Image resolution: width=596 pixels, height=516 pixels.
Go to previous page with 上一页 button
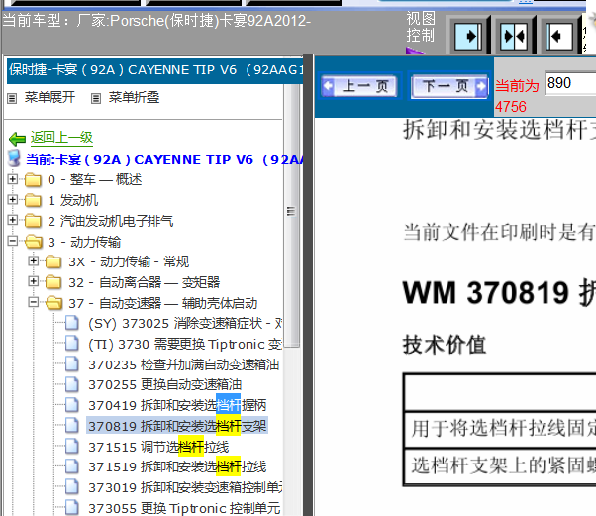point(360,86)
